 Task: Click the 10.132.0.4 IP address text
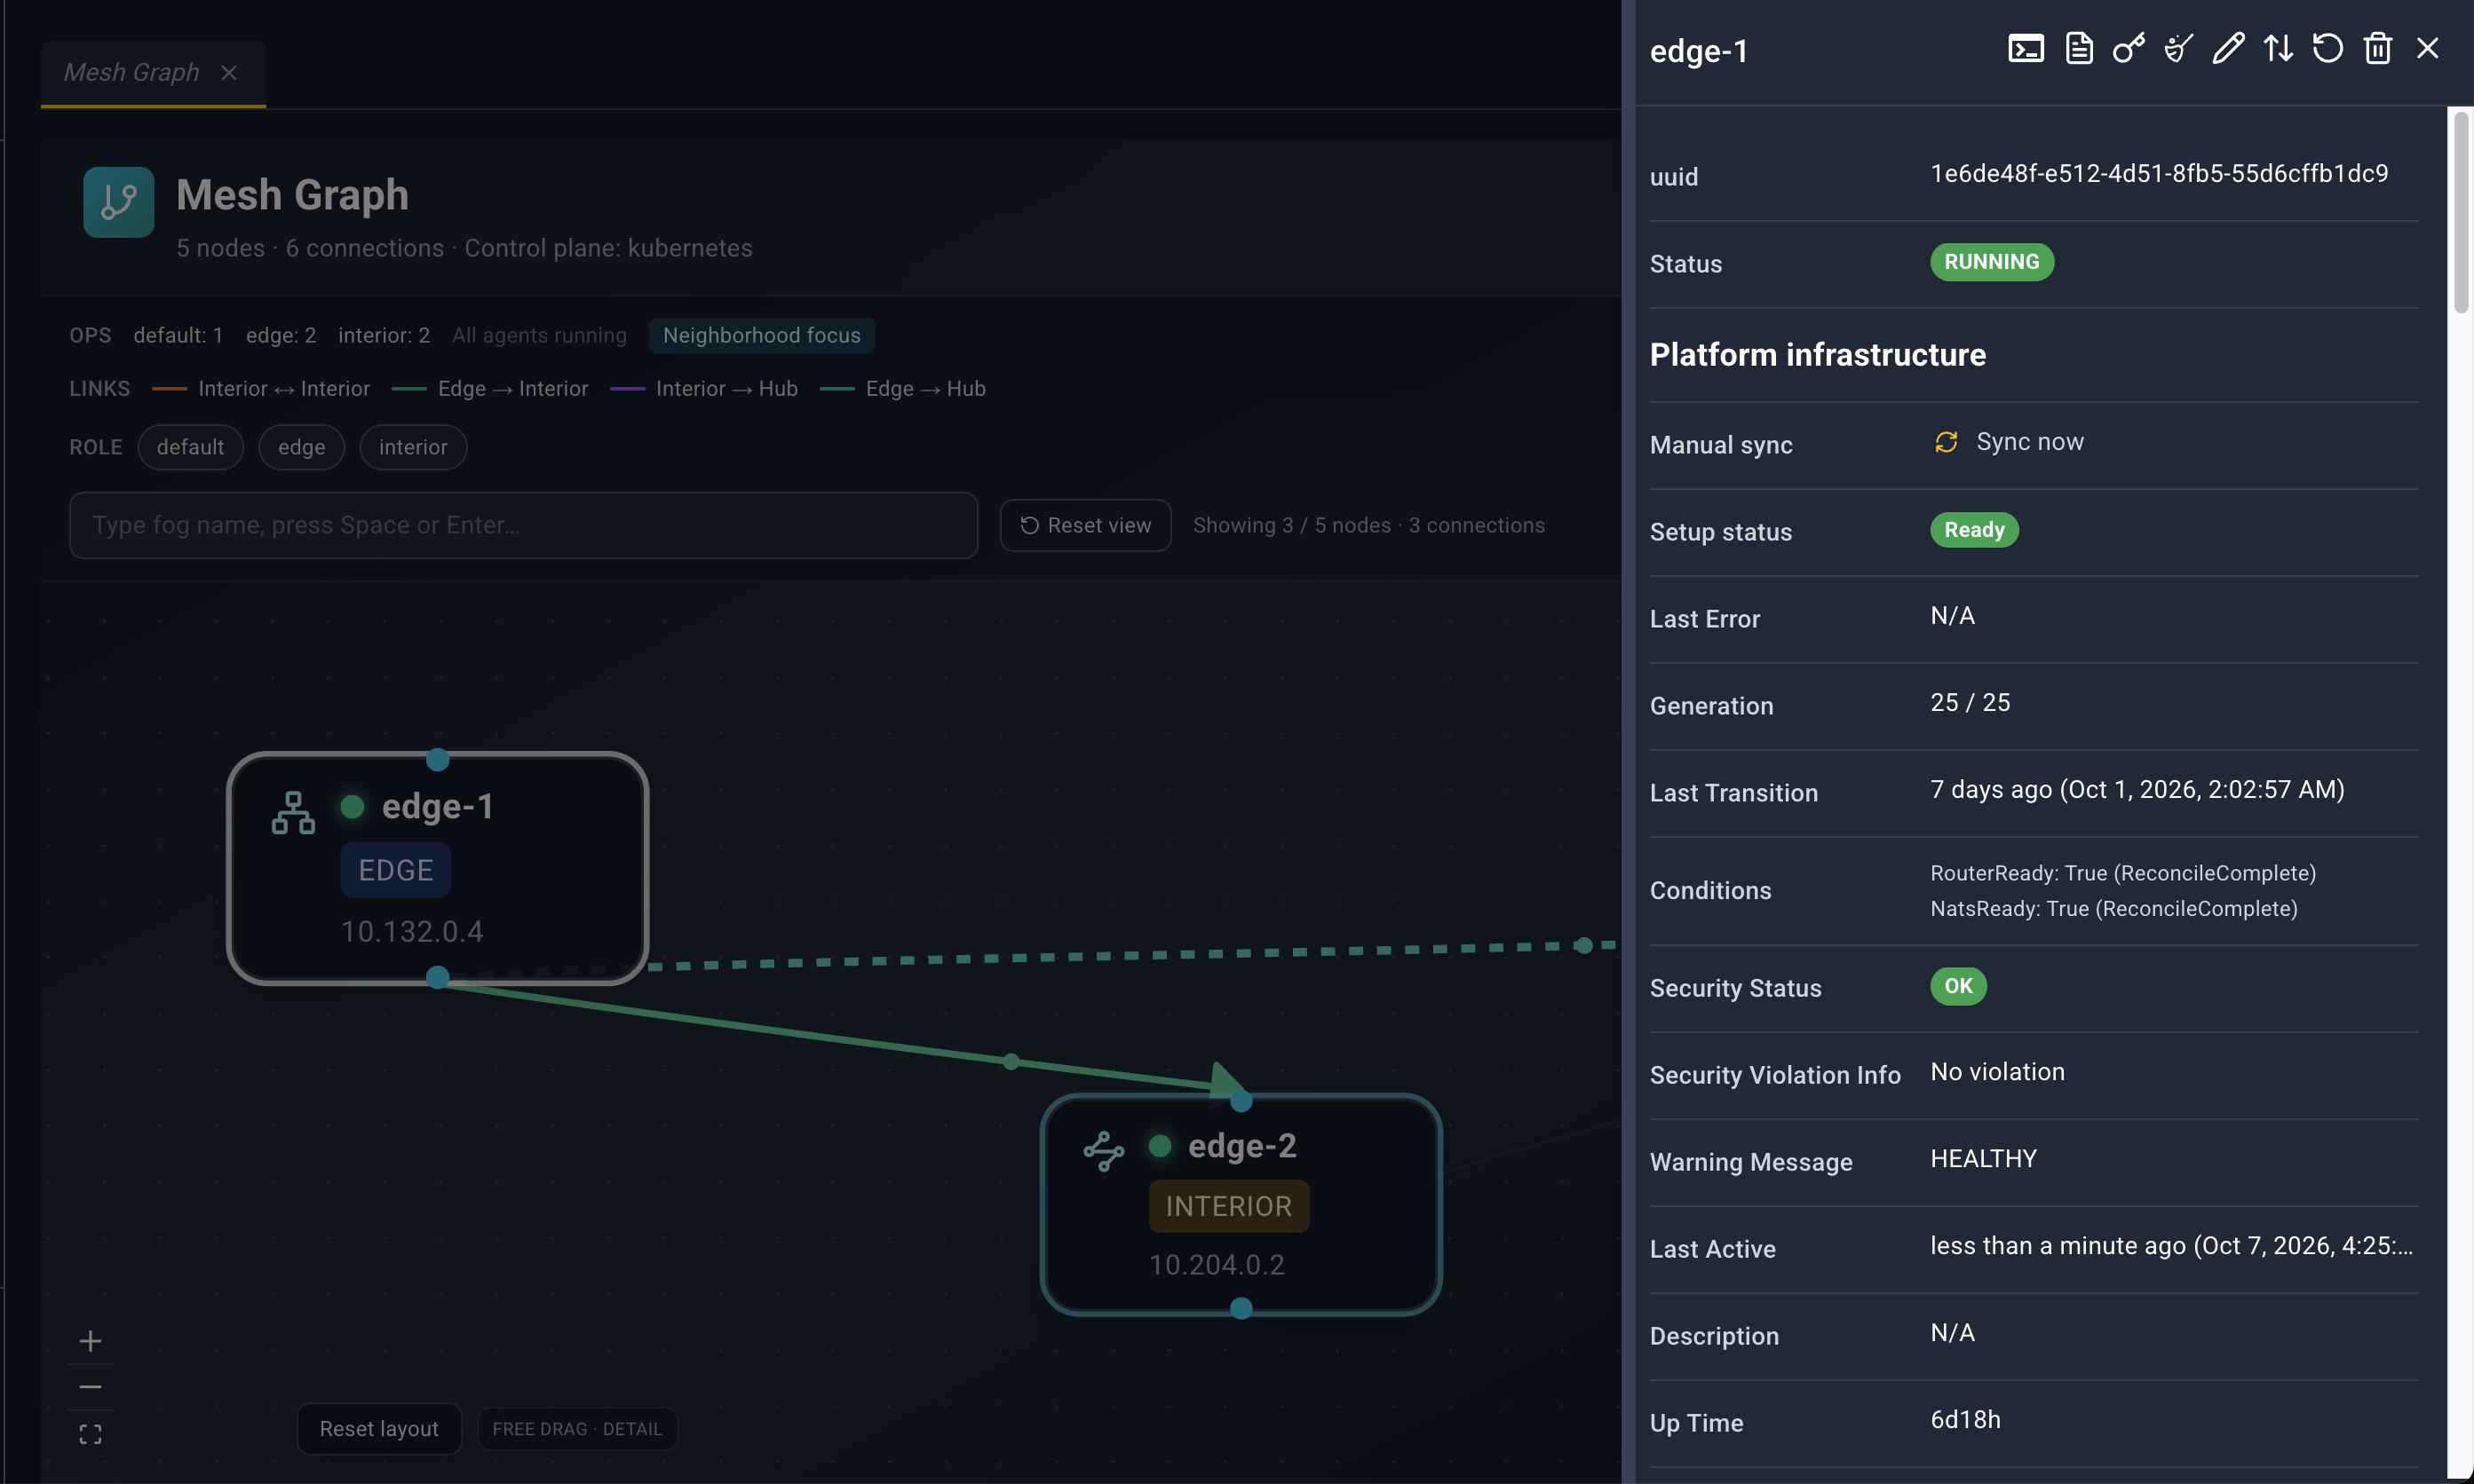(x=412, y=932)
